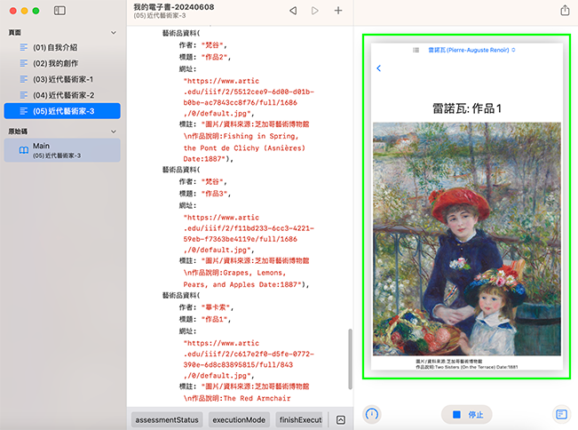Image resolution: width=578 pixels, height=430 pixels.
Task: Open page (03) 近代藝術家-1
Action: tap(62, 79)
